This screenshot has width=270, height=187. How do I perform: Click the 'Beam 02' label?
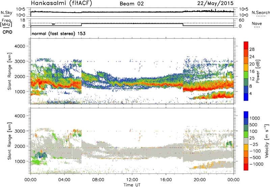pos(132,4)
